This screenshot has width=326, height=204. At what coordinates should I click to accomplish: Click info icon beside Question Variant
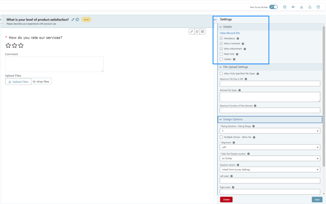pyautogui.click(x=238, y=165)
